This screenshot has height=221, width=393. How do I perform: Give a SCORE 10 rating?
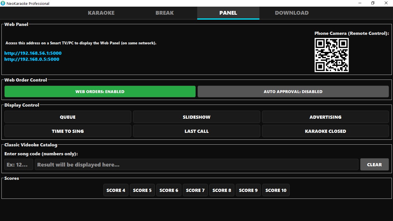tap(276, 190)
